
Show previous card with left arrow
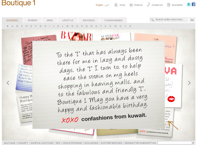(8, 83)
